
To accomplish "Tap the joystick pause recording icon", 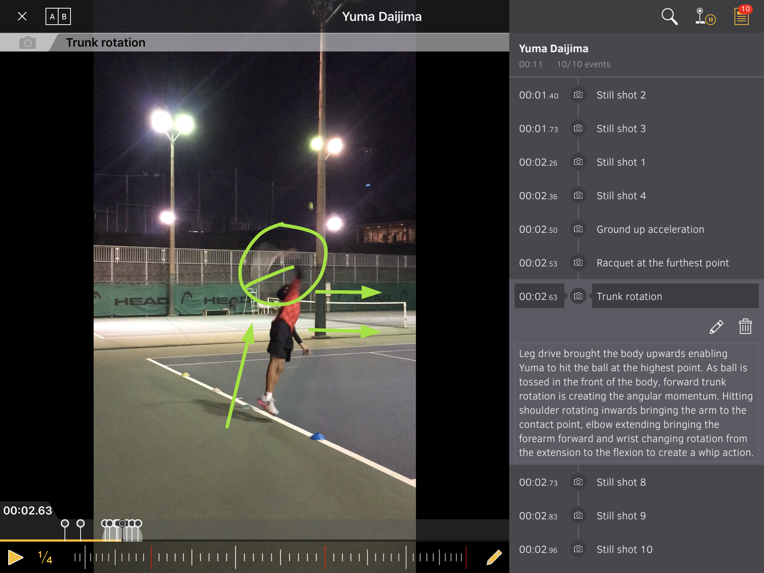I will (704, 16).
